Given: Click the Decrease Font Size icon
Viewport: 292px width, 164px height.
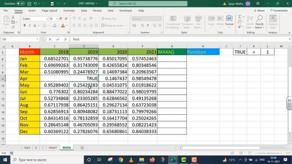Looking at the screenshot, I should (66, 19).
